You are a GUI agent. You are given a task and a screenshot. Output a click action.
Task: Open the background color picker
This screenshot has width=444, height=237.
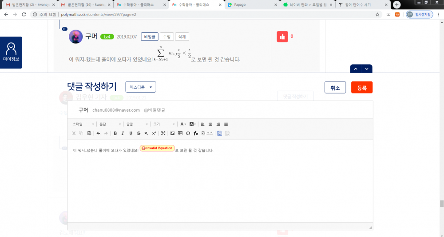pos(193,124)
